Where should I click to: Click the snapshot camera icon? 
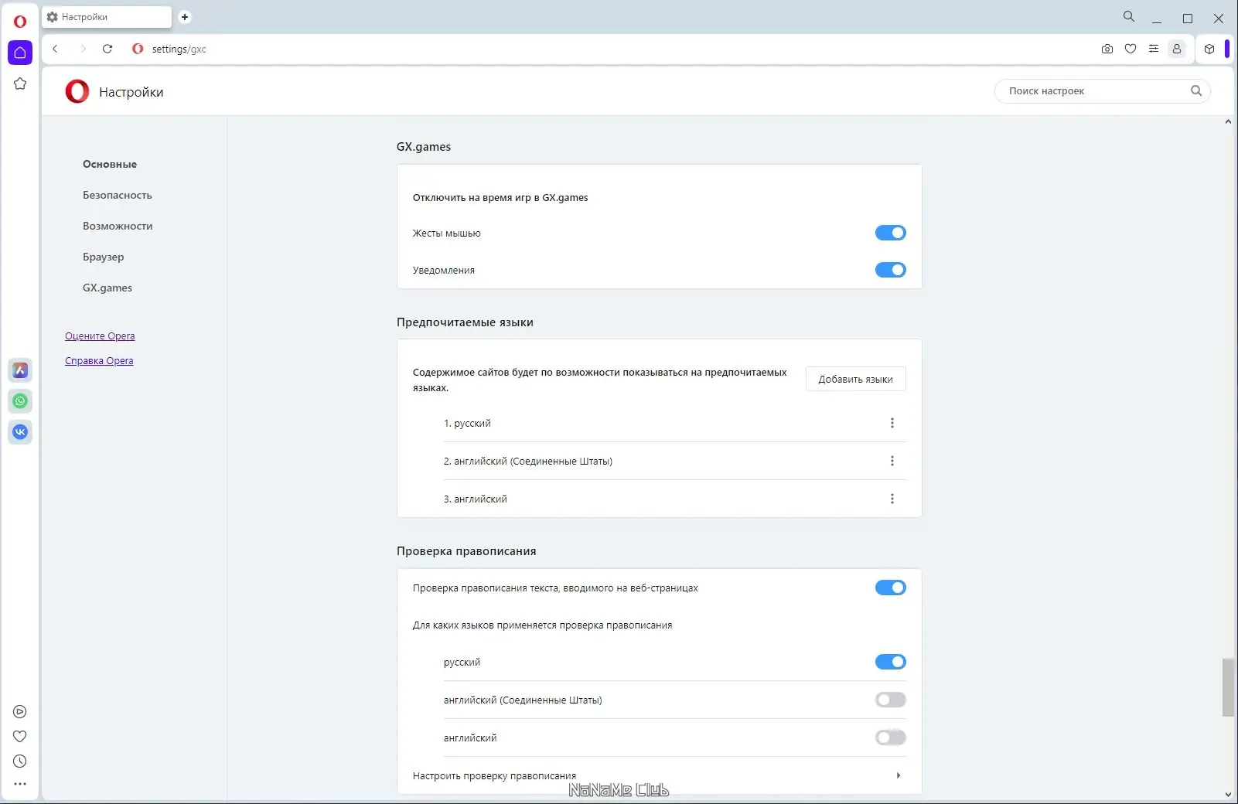pos(1107,49)
